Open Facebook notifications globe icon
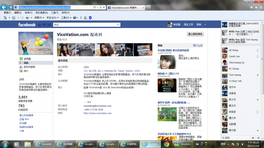 [x=49, y=25]
